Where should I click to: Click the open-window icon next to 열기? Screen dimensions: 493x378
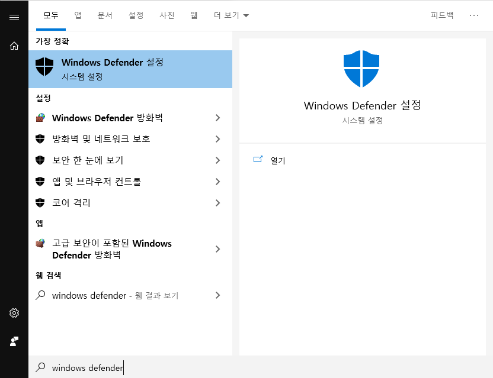(258, 159)
